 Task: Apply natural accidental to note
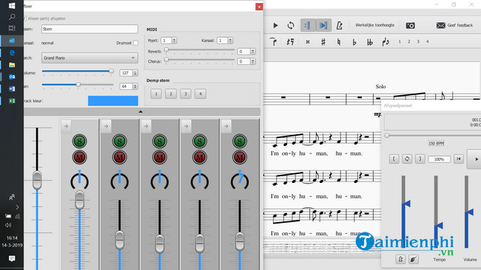pyautogui.click(x=339, y=41)
